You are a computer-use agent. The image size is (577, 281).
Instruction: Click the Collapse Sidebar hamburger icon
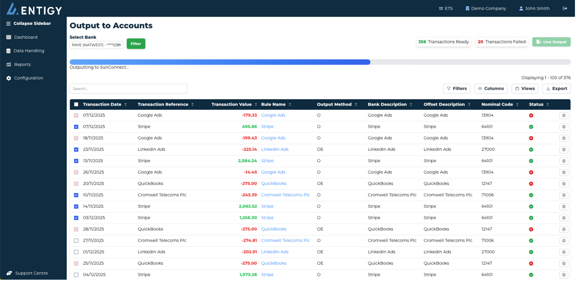[8, 24]
